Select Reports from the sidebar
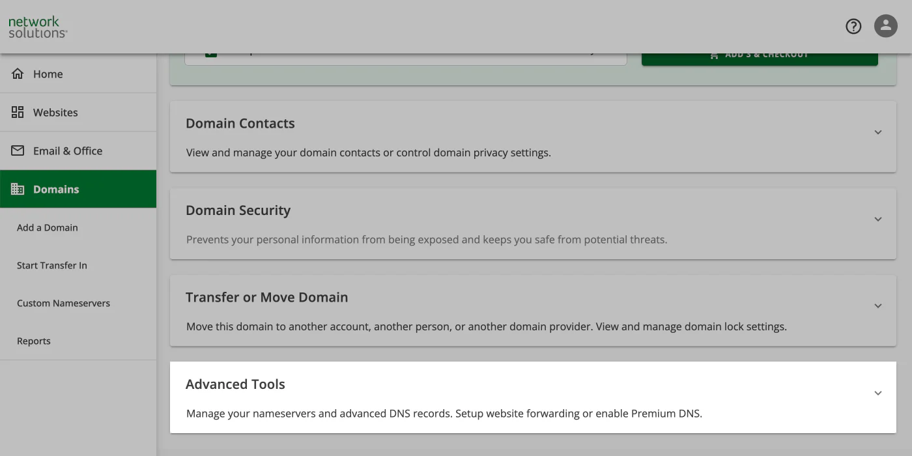The image size is (912, 456). (x=33, y=341)
